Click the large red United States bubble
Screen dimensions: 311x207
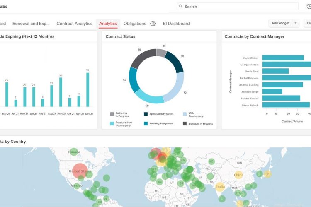coord(80,171)
